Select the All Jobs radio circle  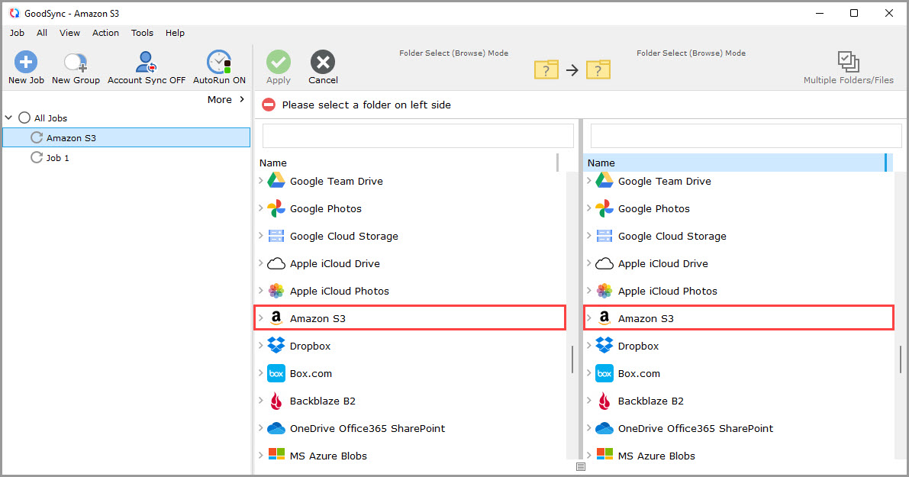click(24, 118)
